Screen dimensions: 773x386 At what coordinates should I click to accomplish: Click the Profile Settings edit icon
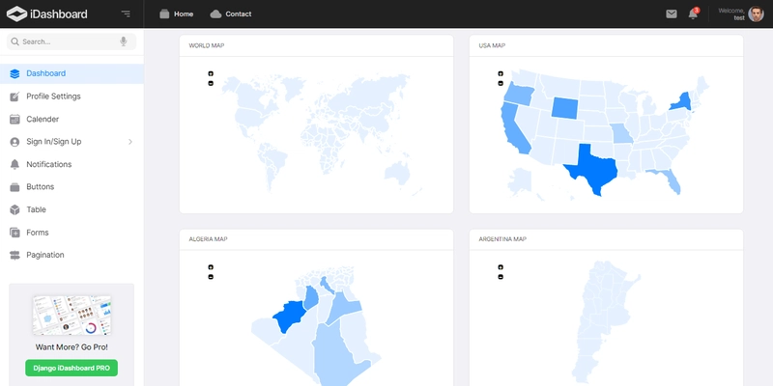tap(14, 96)
